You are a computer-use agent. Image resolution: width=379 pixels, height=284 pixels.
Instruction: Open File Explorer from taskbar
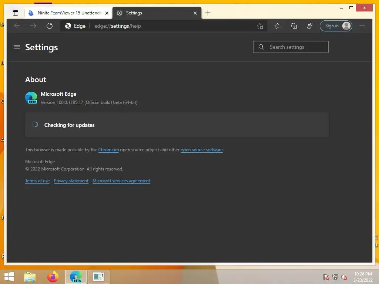coord(30,277)
